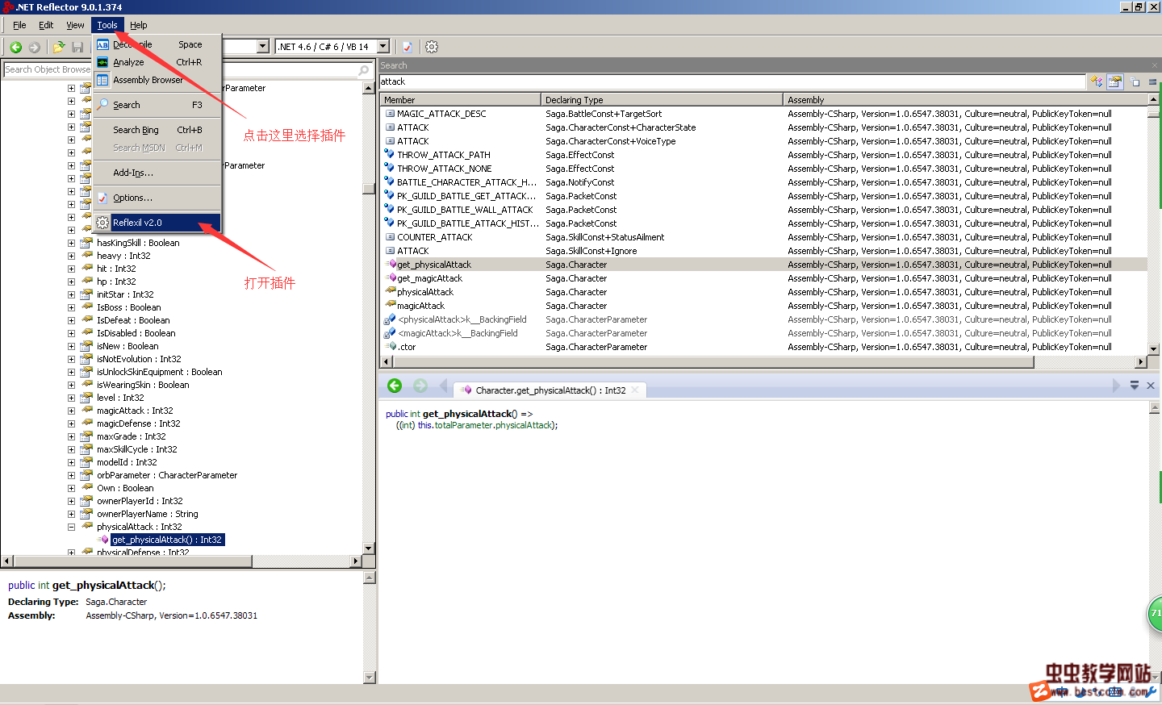Toggle the Assembly Browser icon in Tools menu
1162x705 pixels.
tap(102, 80)
